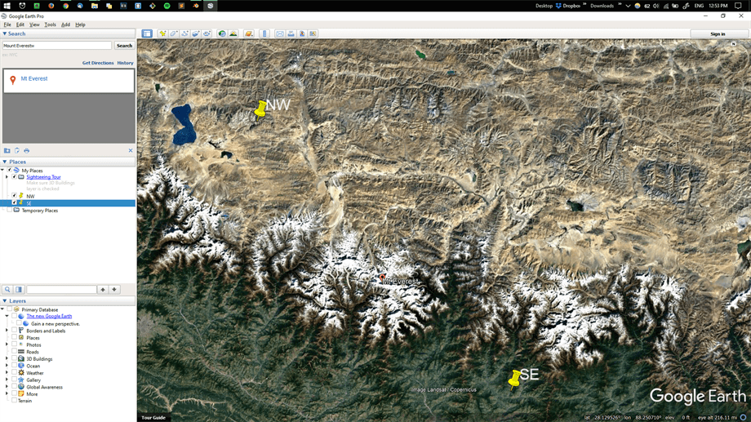Enable the Borders and Labels layer
751x422 pixels.
point(14,331)
